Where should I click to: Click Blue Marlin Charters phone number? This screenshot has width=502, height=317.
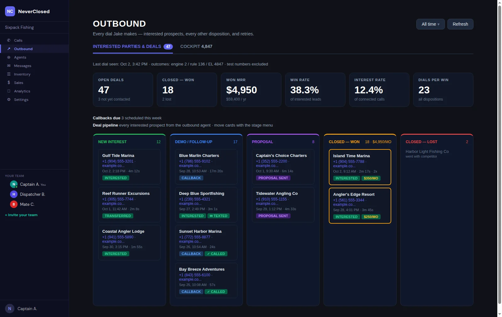tap(195, 161)
